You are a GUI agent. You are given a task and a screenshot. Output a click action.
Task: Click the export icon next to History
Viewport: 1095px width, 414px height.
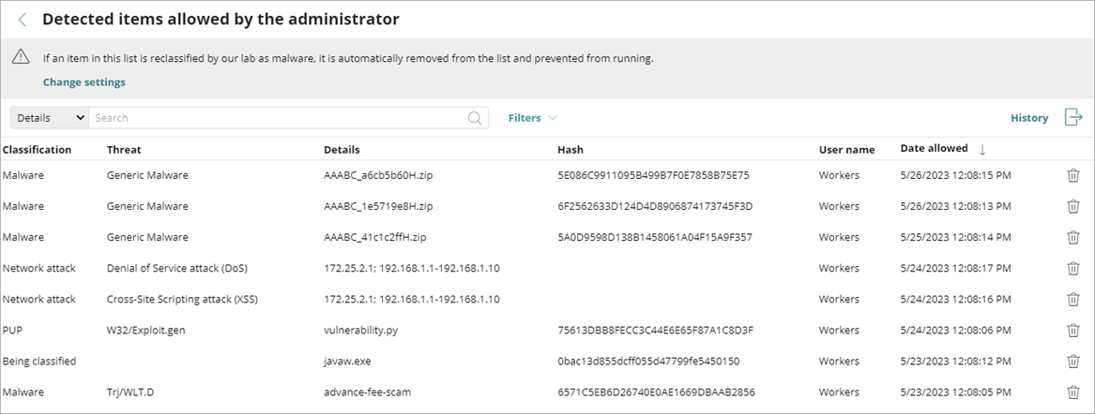1073,117
